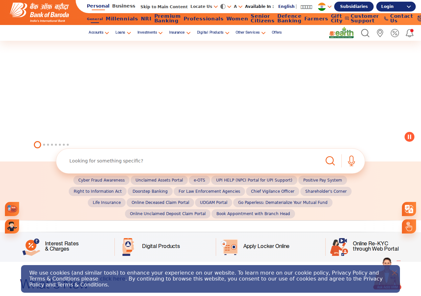Viewport: 421px width, 296px height.
Task: Click the touch accessibility floating icon
Action: [409, 226]
